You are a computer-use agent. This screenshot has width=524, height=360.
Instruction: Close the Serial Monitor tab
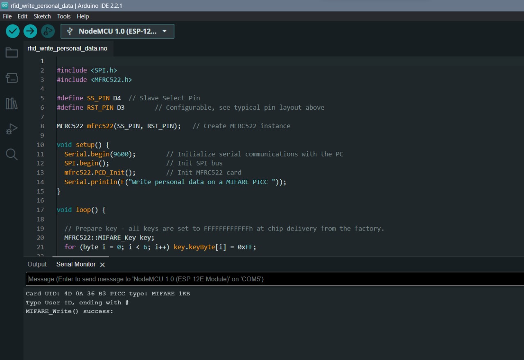(102, 265)
